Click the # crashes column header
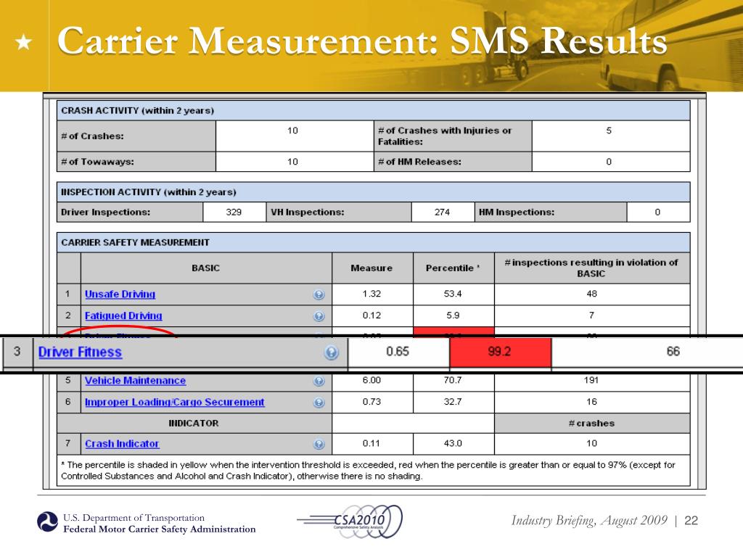The height and width of the screenshot is (557, 743). pos(591,424)
